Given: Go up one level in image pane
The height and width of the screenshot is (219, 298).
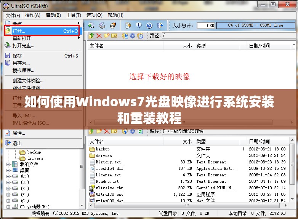Looking at the screenshot, I should pos(91,35).
